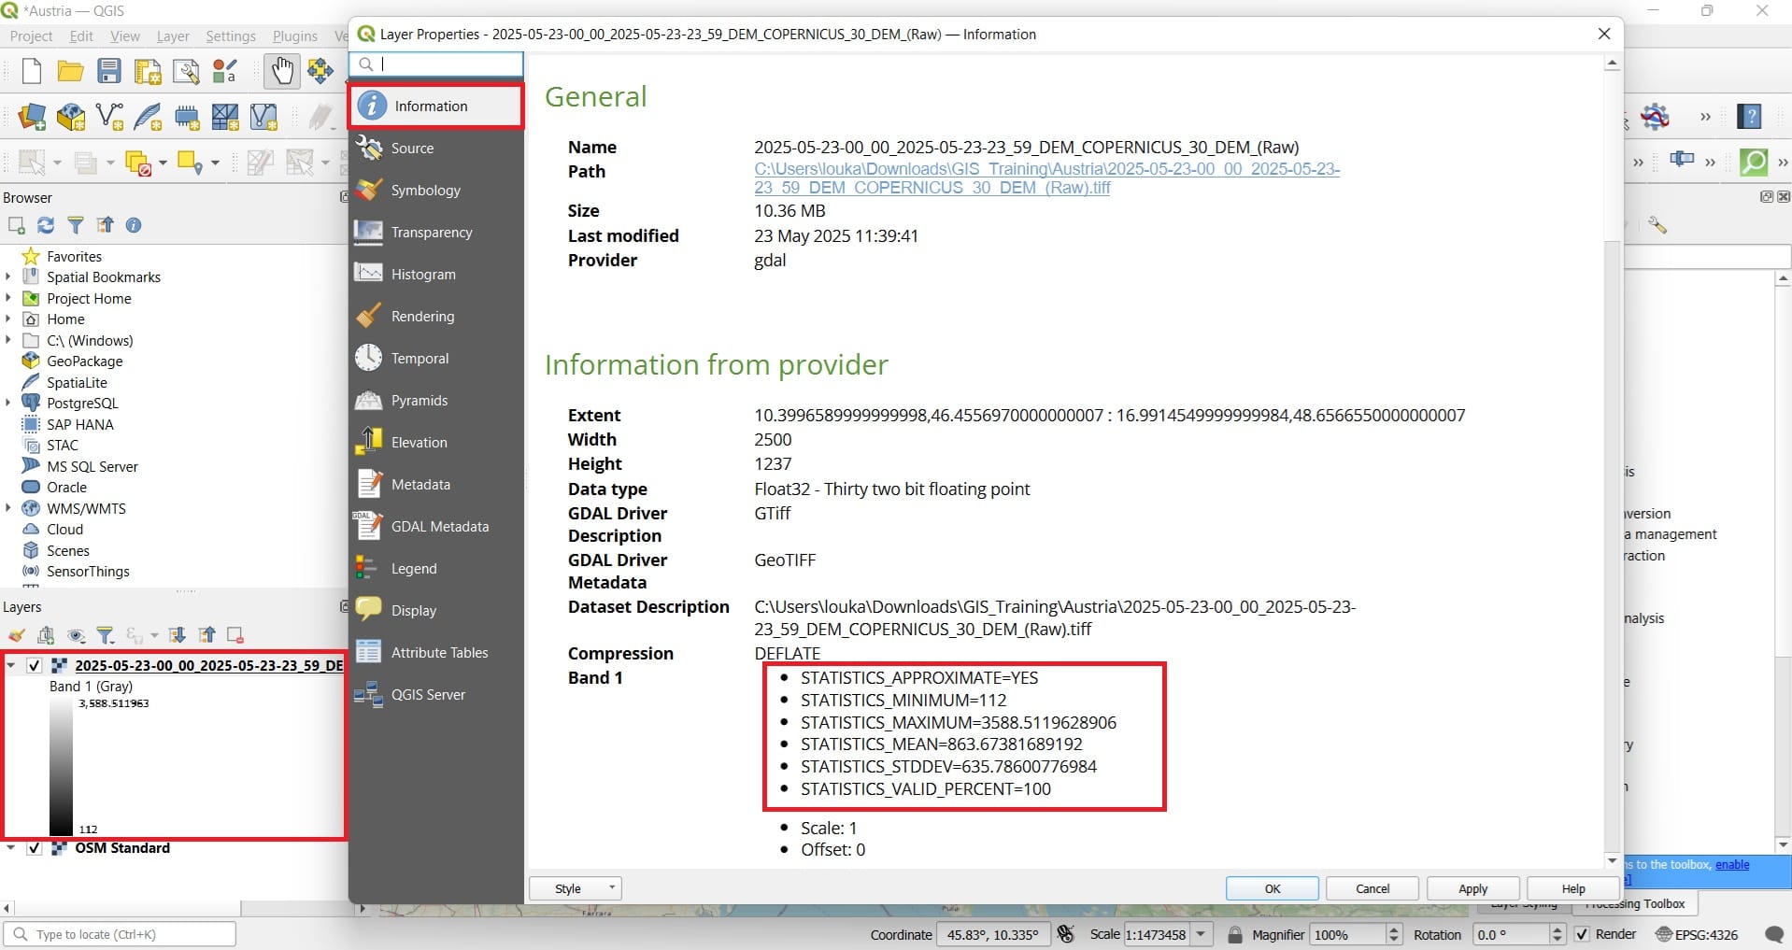The width and height of the screenshot is (1792, 950).
Task: Expand the PostgreSQL browser item
Action: click(x=8, y=404)
